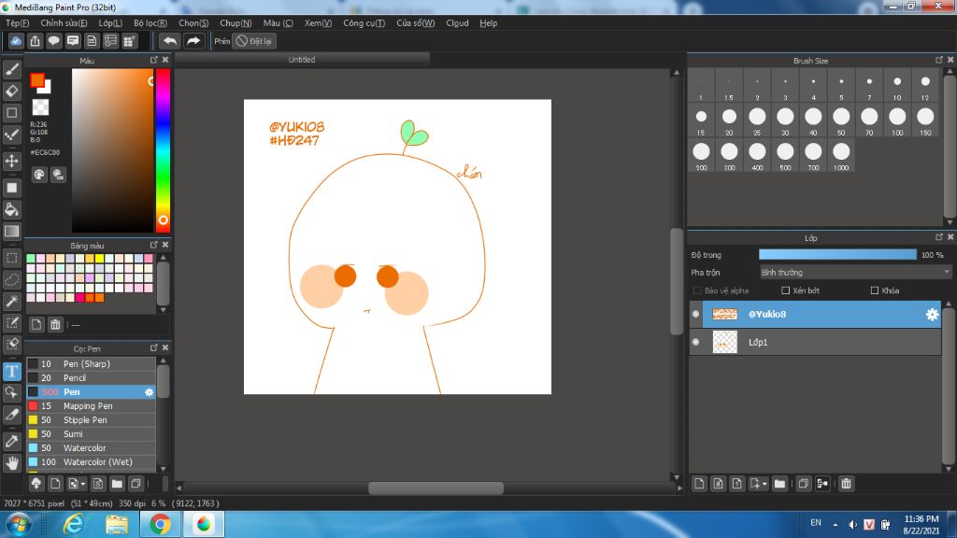Enable the Xén bớt checkbox
Screen dimensions: 957x538
(x=786, y=290)
